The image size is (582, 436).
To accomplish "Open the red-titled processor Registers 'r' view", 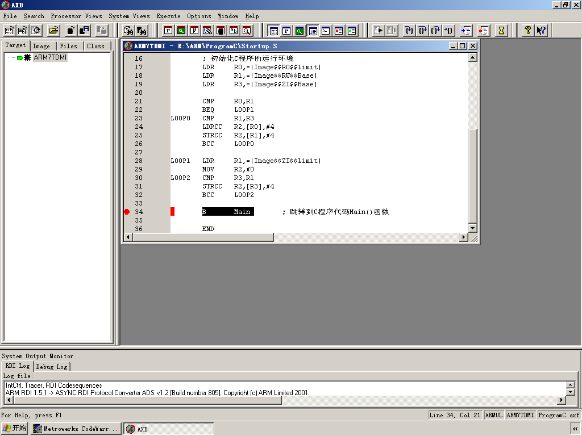I will click(168, 31).
